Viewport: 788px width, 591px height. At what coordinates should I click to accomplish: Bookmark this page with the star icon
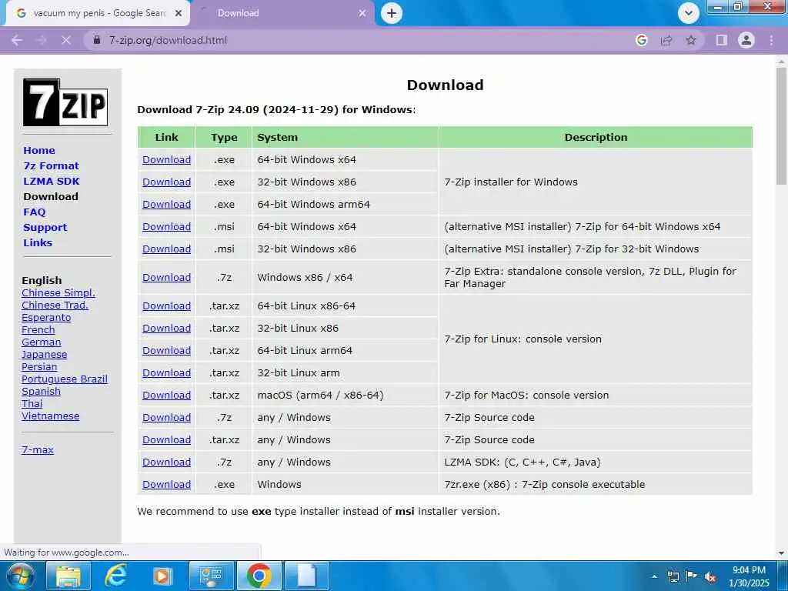coord(691,40)
